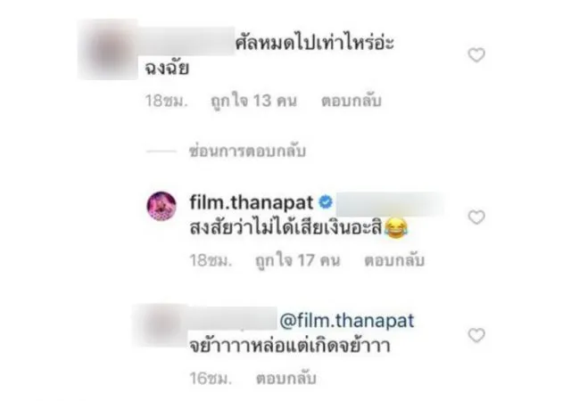Reply to film.thanapat's comment with ตอบกลับ
571x401 pixels.
(x=394, y=260)
